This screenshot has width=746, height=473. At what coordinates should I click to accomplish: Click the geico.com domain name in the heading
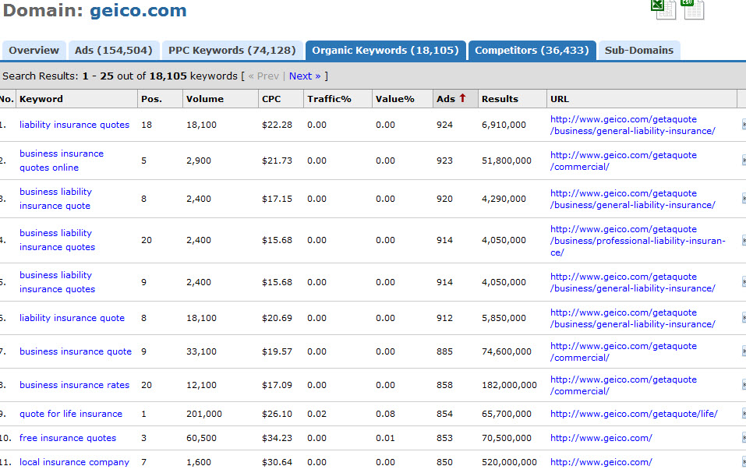pos(138,10)
